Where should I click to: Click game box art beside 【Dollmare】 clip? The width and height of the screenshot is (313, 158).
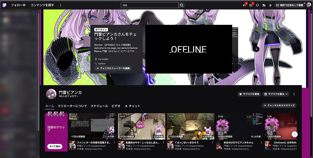(x=268, y=145)
